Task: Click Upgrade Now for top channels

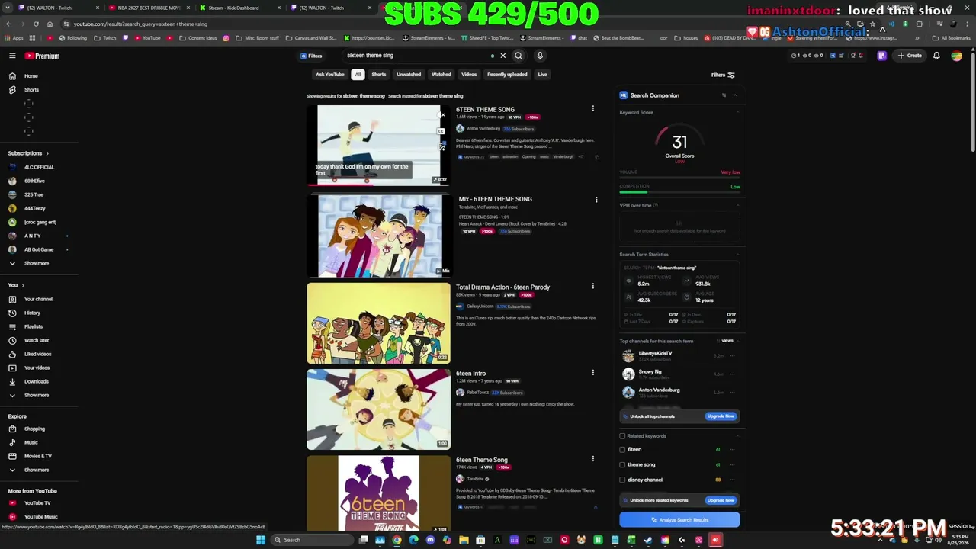Action: [x=721, y=416]
